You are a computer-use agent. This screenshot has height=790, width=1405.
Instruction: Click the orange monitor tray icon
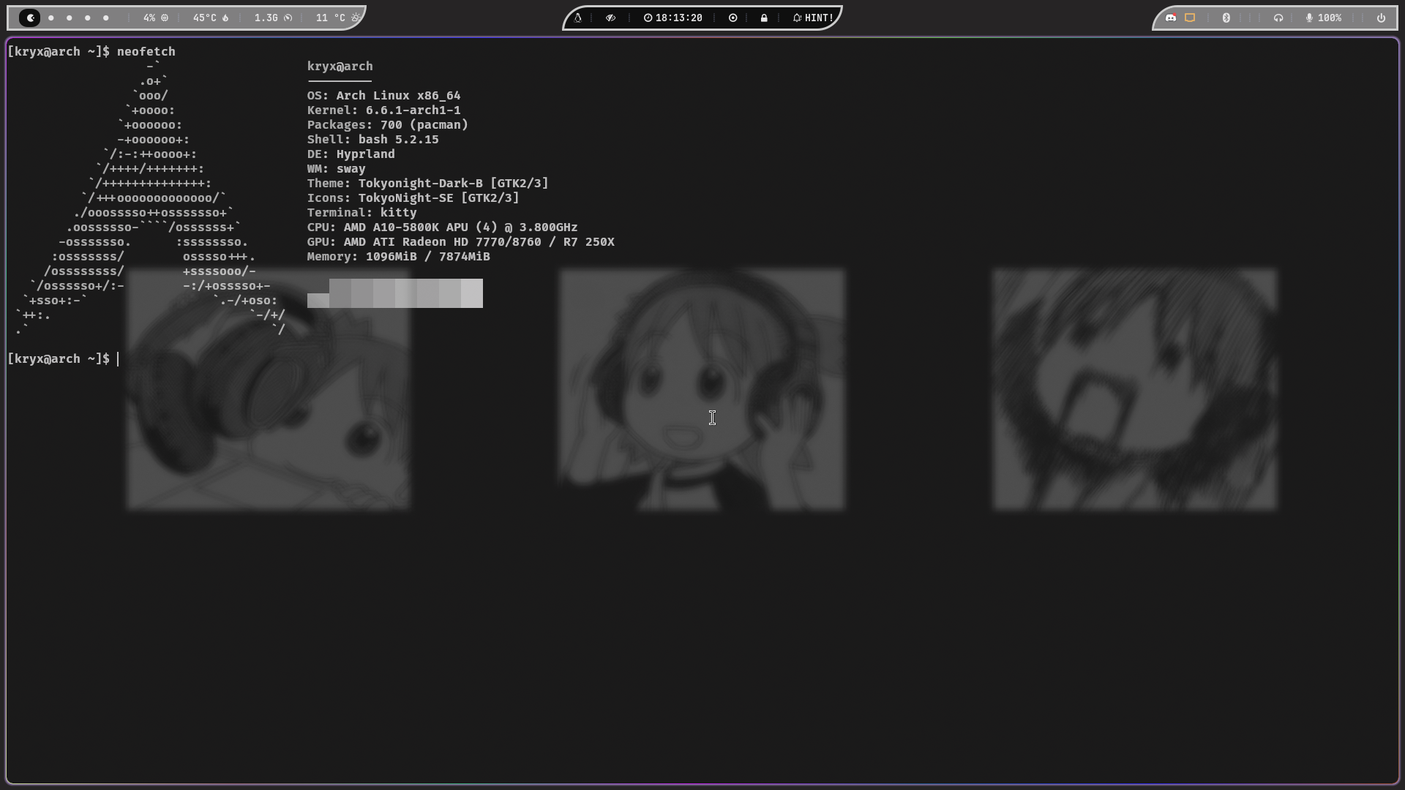click(x=1190, y=18)
